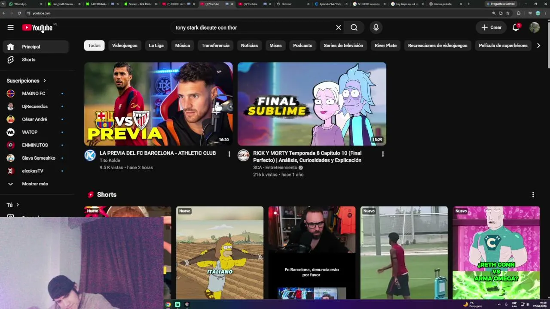This screenshot has height=309, width=550.
Task: Show more category chips with right arrow
Action: tap(538, 45)
